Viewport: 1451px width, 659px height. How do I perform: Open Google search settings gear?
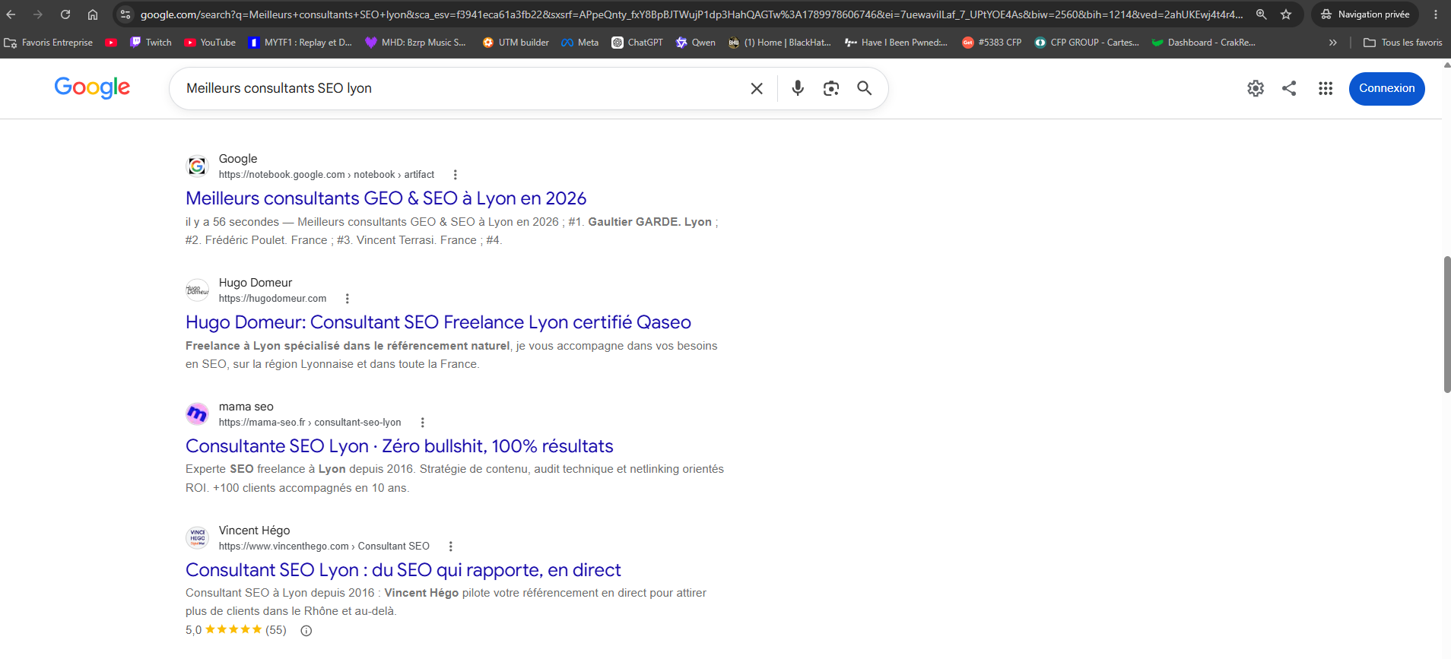point(1256,88)
